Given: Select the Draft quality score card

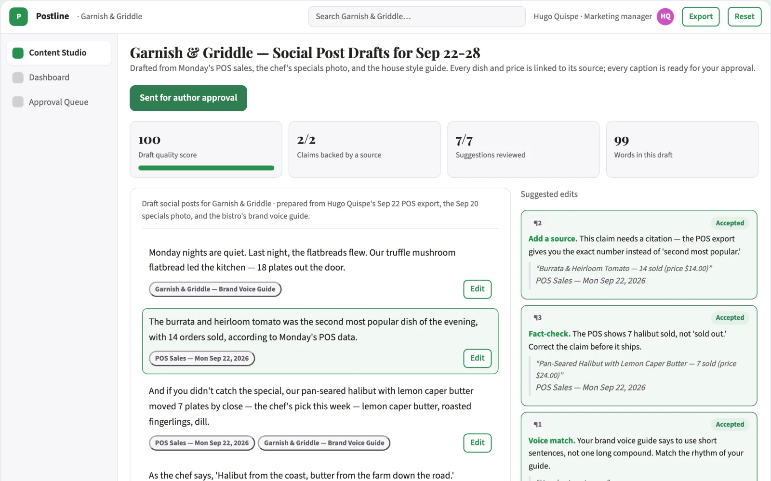Looking at the screenshot, I should click(206, 149).
